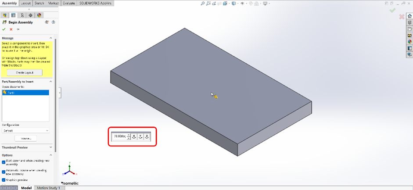Open the DisplayManager color ball tab

pos(39,15)
